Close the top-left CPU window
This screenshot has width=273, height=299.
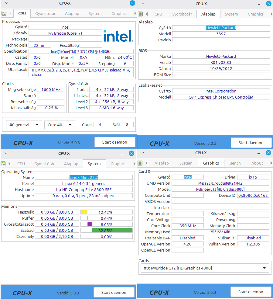pyautogui.click(x=132, y=3)
